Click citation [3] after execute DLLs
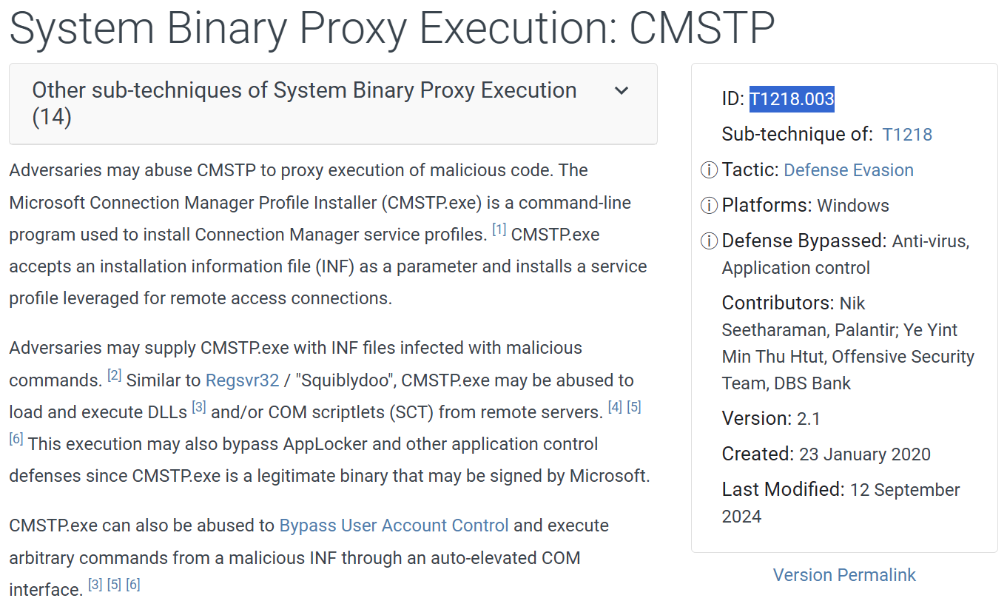1007x601 pixels. pos(199,407)
